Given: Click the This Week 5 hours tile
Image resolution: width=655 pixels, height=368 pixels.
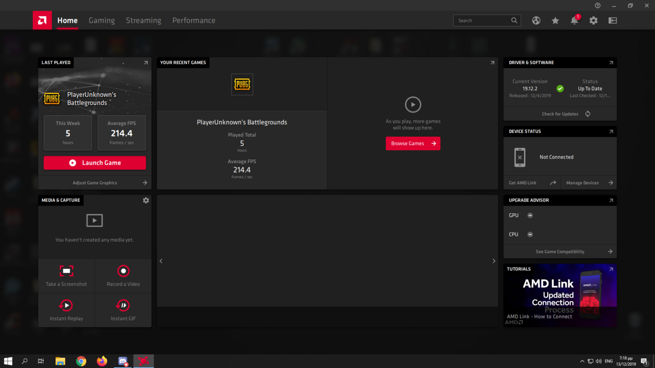Looking at the screenshot, I should pyautogui.click(x=68, y=133).
